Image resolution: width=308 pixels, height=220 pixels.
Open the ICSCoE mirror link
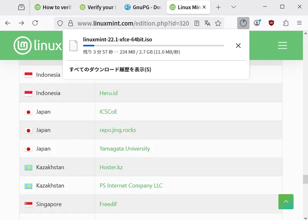pos(108,112)
